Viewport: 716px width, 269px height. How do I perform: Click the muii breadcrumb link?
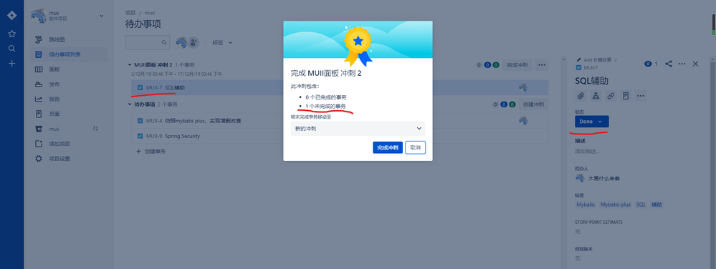[150, 13]
